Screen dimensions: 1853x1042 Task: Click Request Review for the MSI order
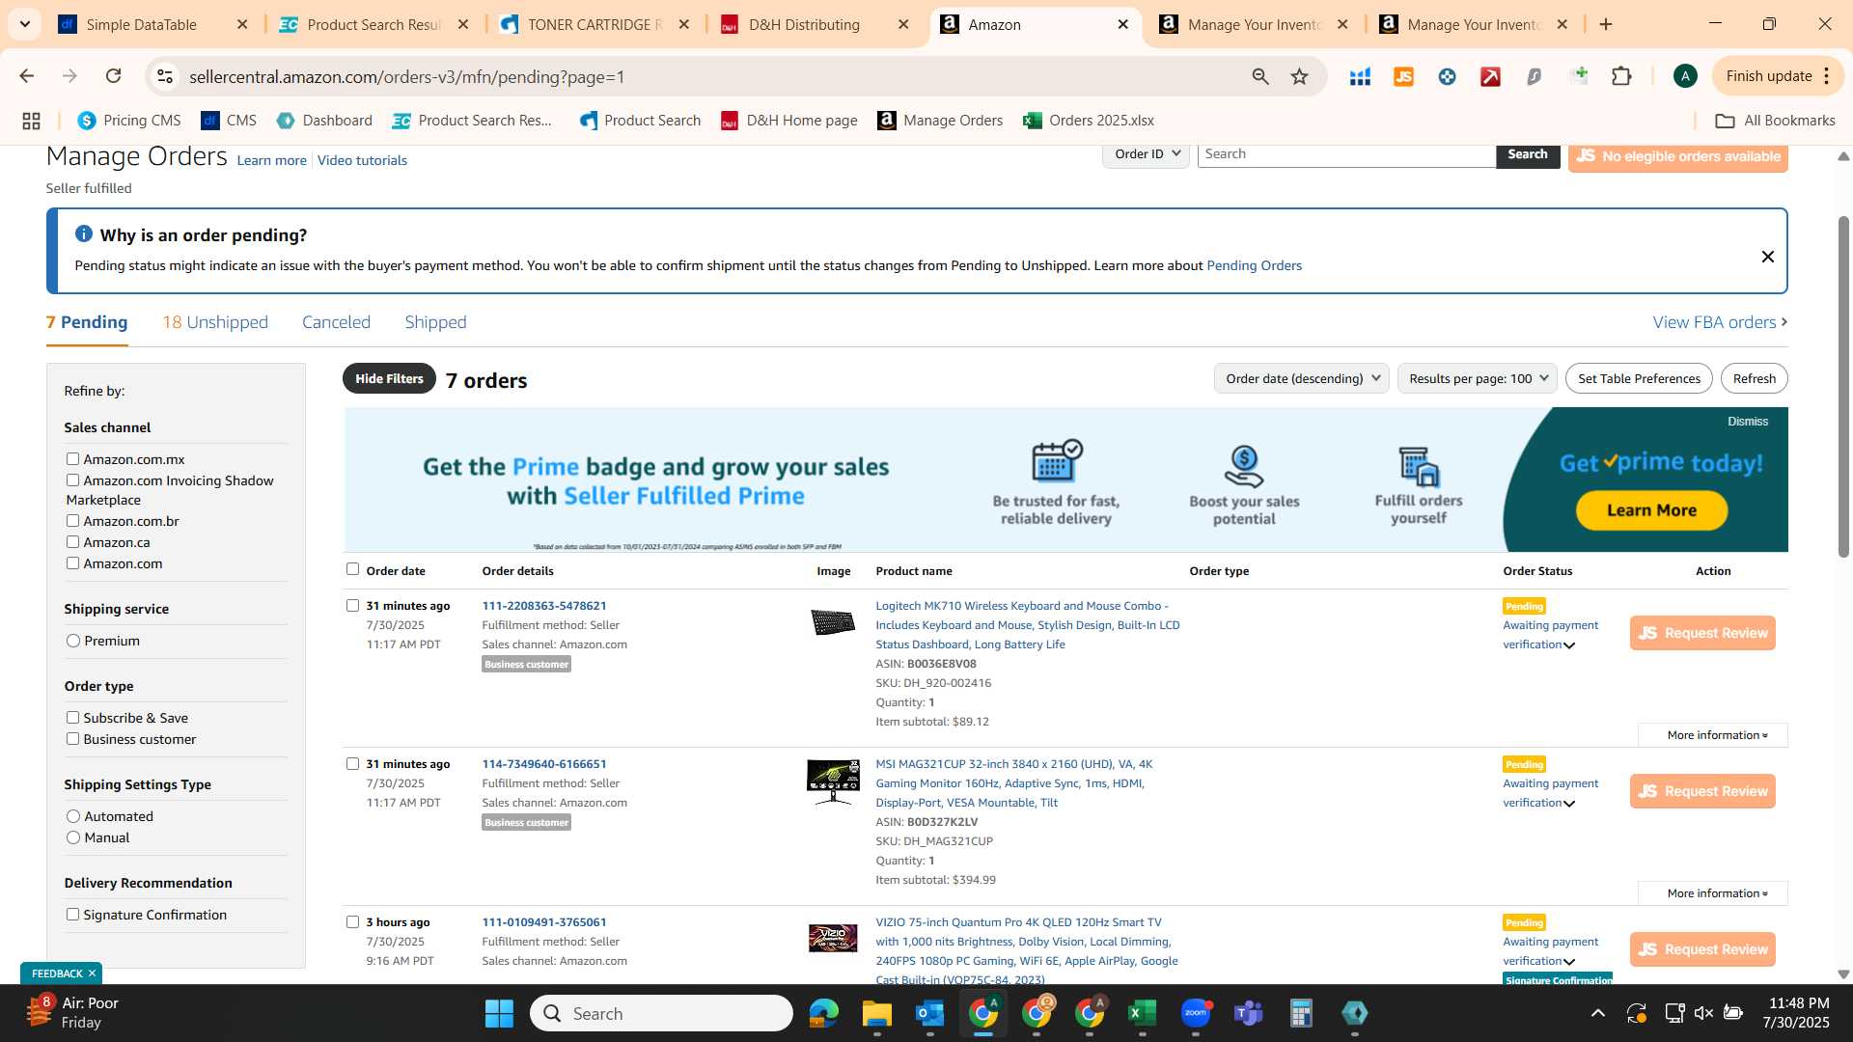tap(1702, 791)
